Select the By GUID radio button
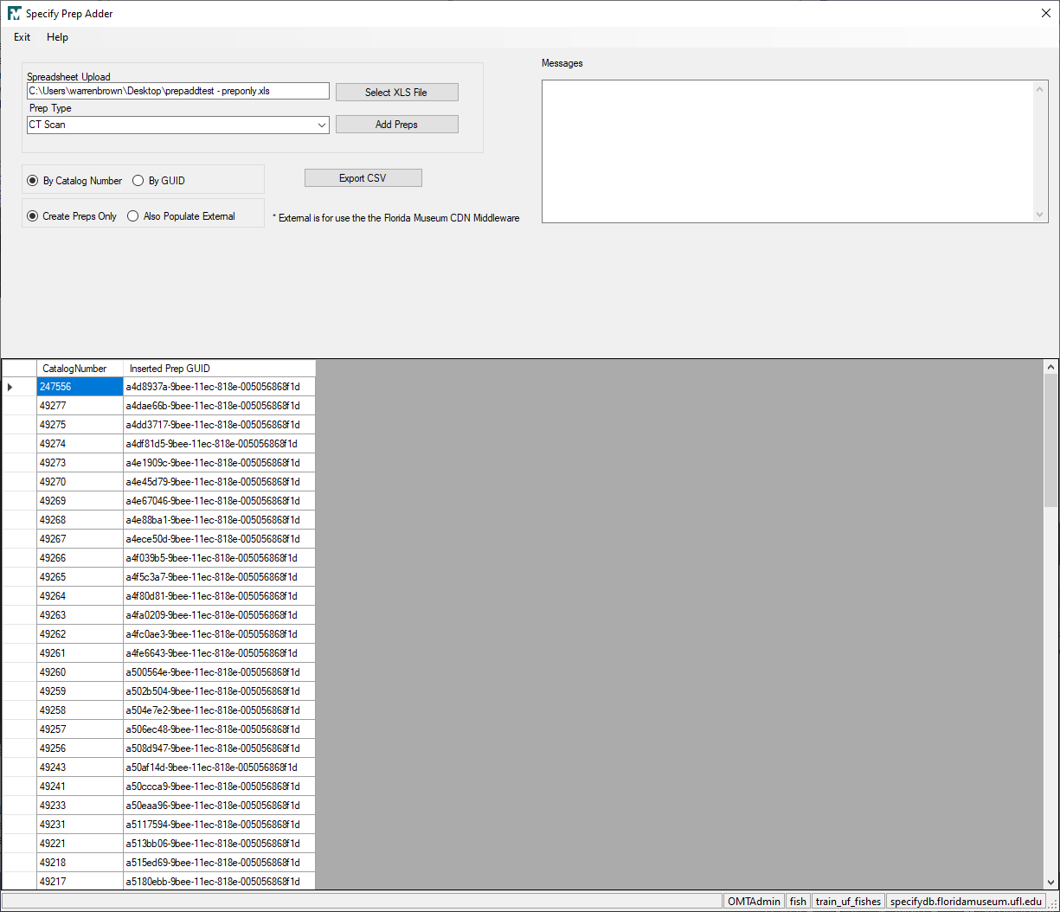This screenshot has height=912, width=1060. 138,181
